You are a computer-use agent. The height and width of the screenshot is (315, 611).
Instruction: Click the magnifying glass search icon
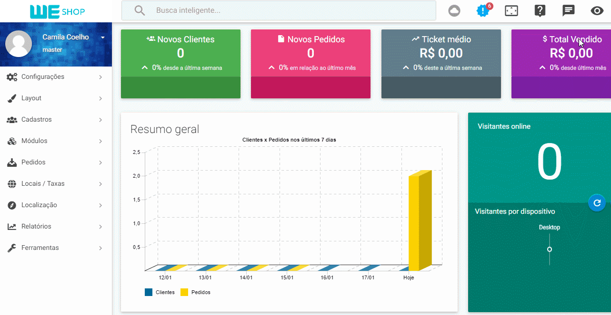coord(140,10)
